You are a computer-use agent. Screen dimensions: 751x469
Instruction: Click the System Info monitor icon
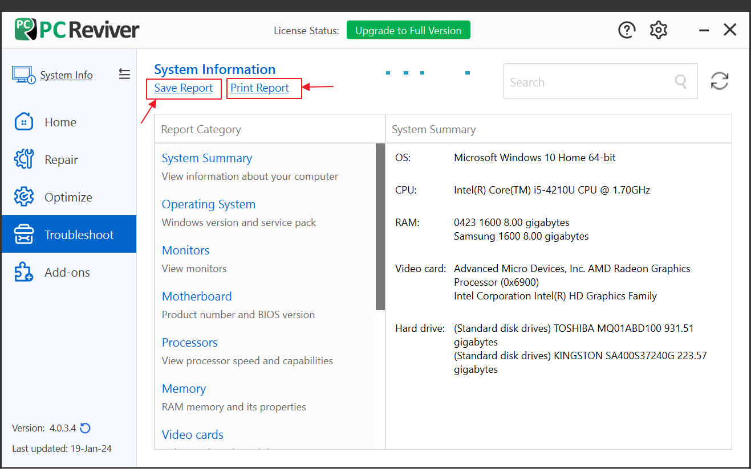click(x=23, y=75)
